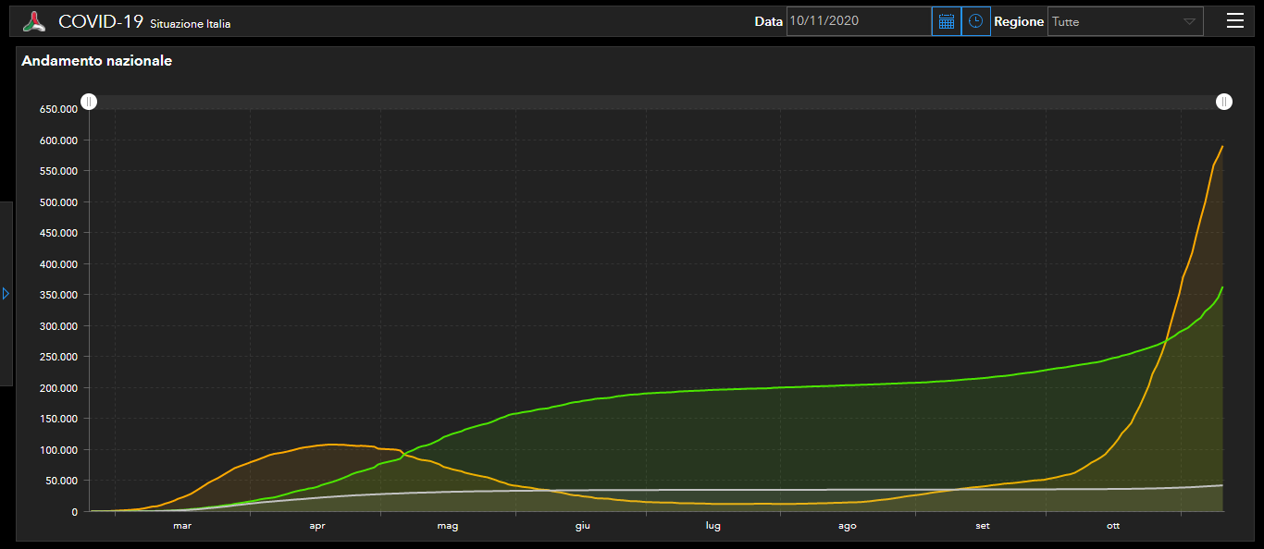This screenshot has width=1264, height=549.
Task: Click the COVID-19 title text
Action: tap(101, 22)
